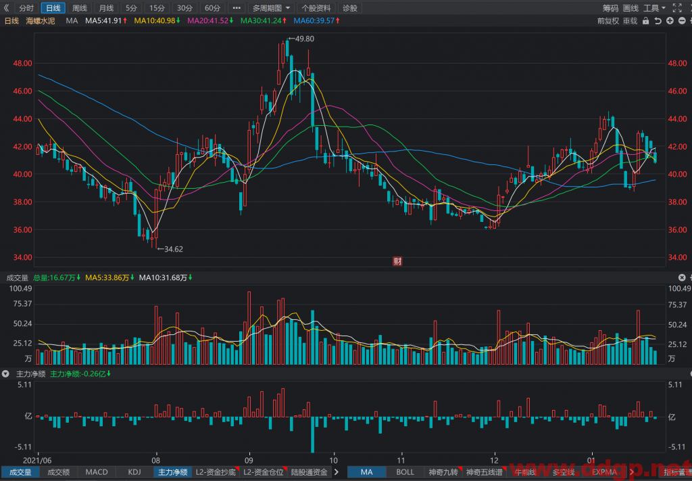Select the 神奇九转 overlay tab
The width and height of the screenshot is (692, 481).
pos(443,472)
